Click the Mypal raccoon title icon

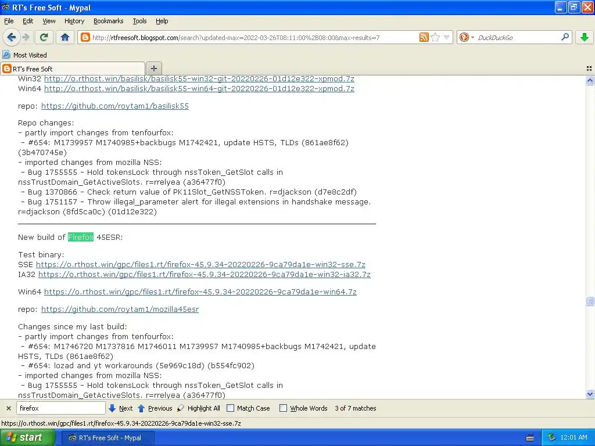[6, 7]
